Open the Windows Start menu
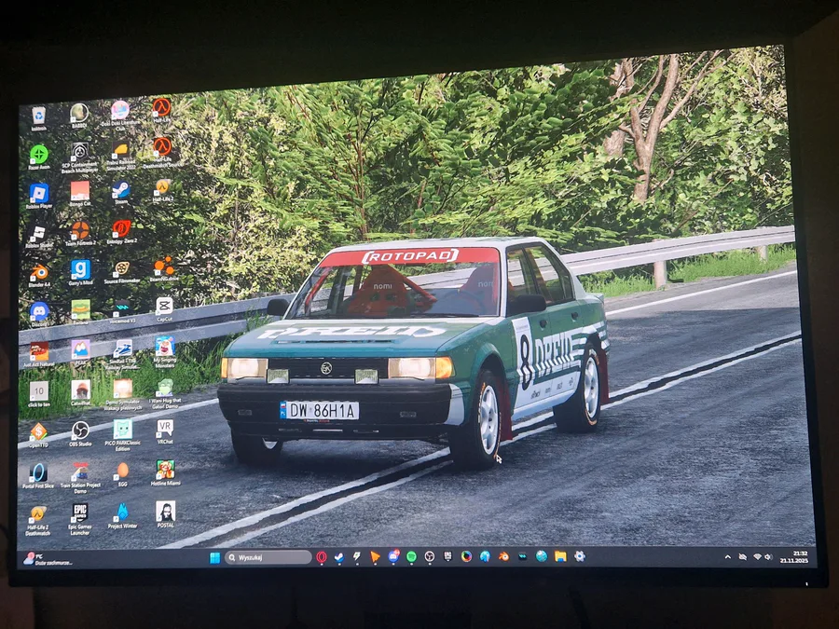 pos(214,558)
